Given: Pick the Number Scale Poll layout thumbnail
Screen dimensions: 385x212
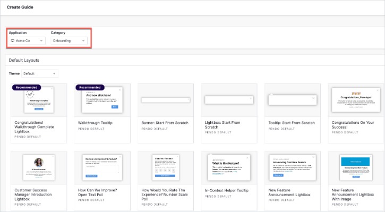Looking at the screenshot, I should pyautogui.click(x=166, y=168).
